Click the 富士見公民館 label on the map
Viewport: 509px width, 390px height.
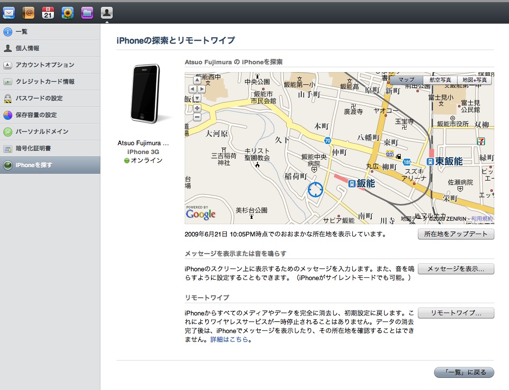pos(470,106)
